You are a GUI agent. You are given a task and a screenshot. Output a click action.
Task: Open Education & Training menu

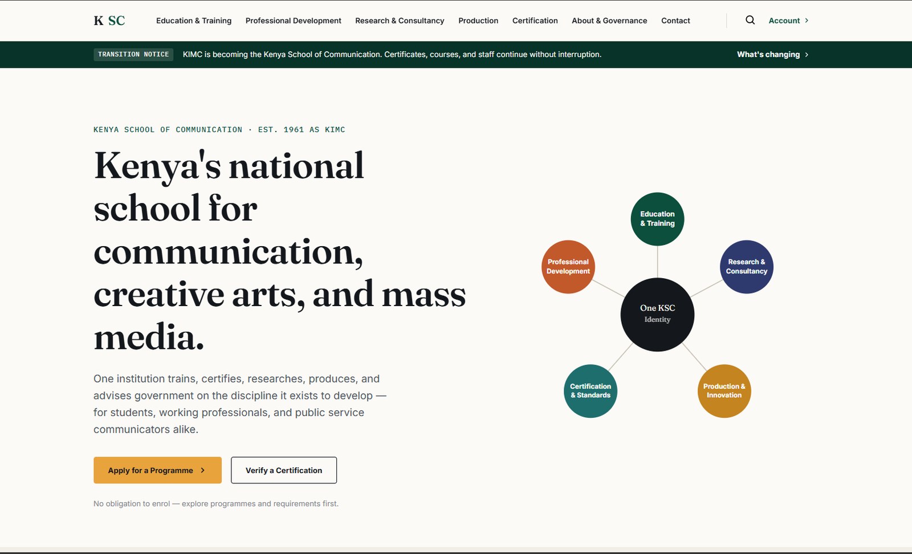(x=194, y=21)
